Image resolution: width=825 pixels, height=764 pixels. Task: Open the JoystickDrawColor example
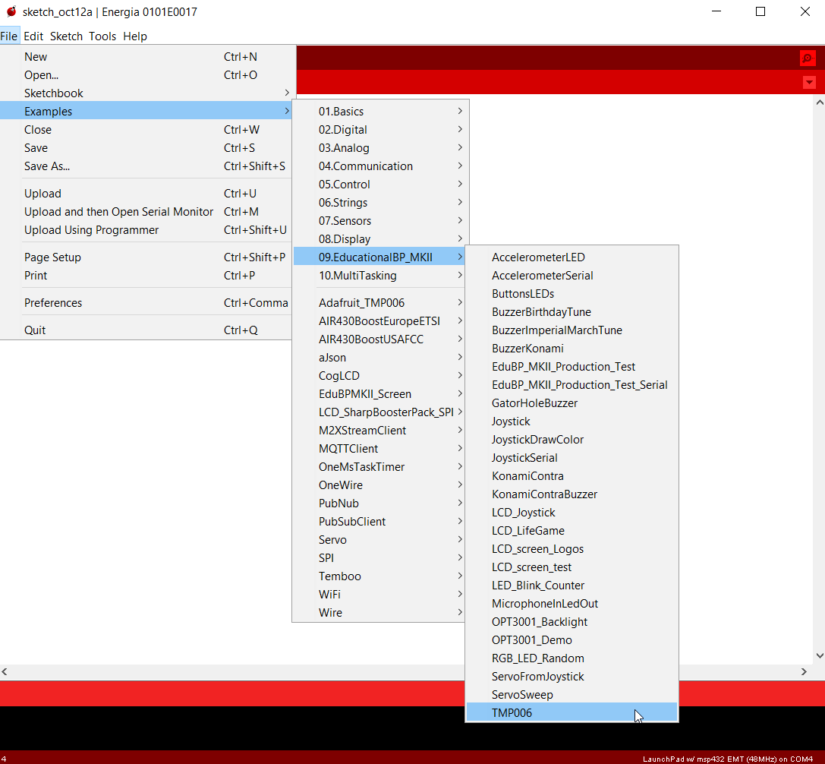pyautogui.click(x=572, y=440)
